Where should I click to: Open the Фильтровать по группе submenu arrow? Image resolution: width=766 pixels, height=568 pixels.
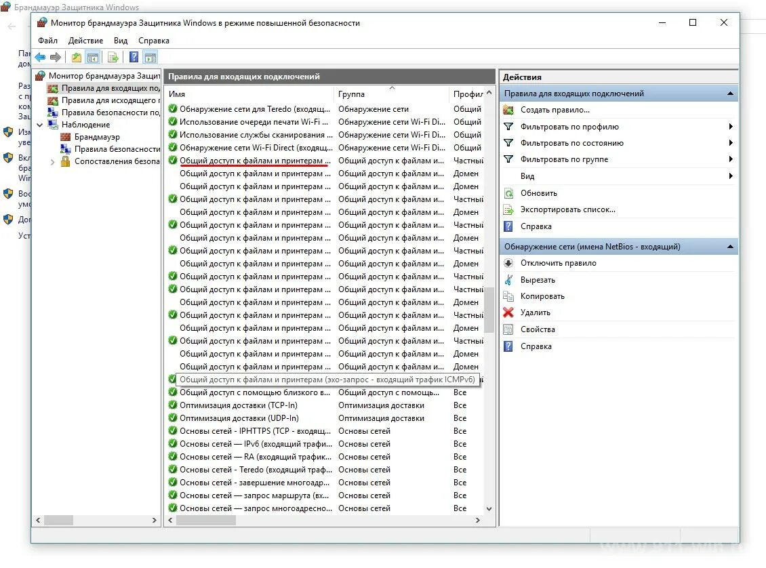(x=730, y=159)
